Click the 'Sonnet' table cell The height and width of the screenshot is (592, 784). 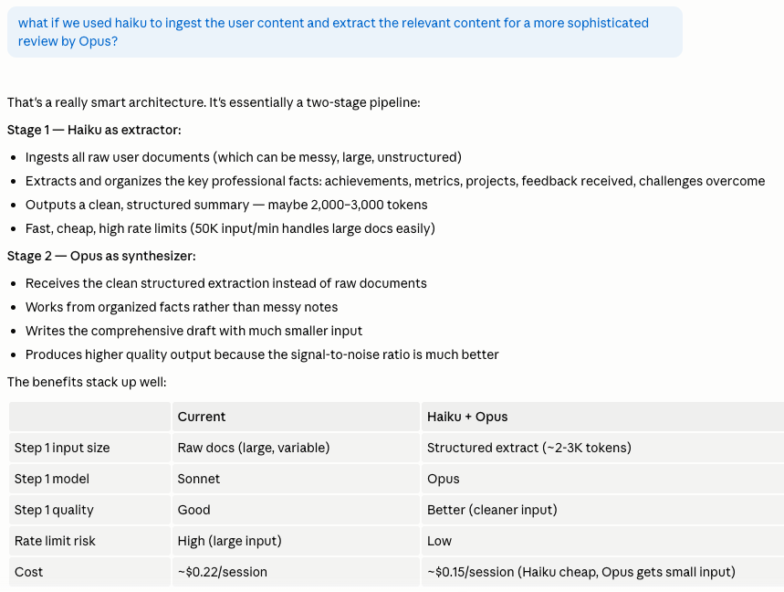point(296,479)
